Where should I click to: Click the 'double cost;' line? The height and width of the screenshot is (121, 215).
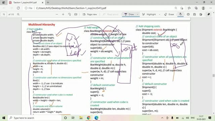[149, 33]
